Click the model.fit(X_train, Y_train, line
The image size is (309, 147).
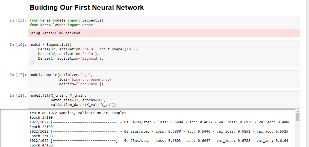58,95
